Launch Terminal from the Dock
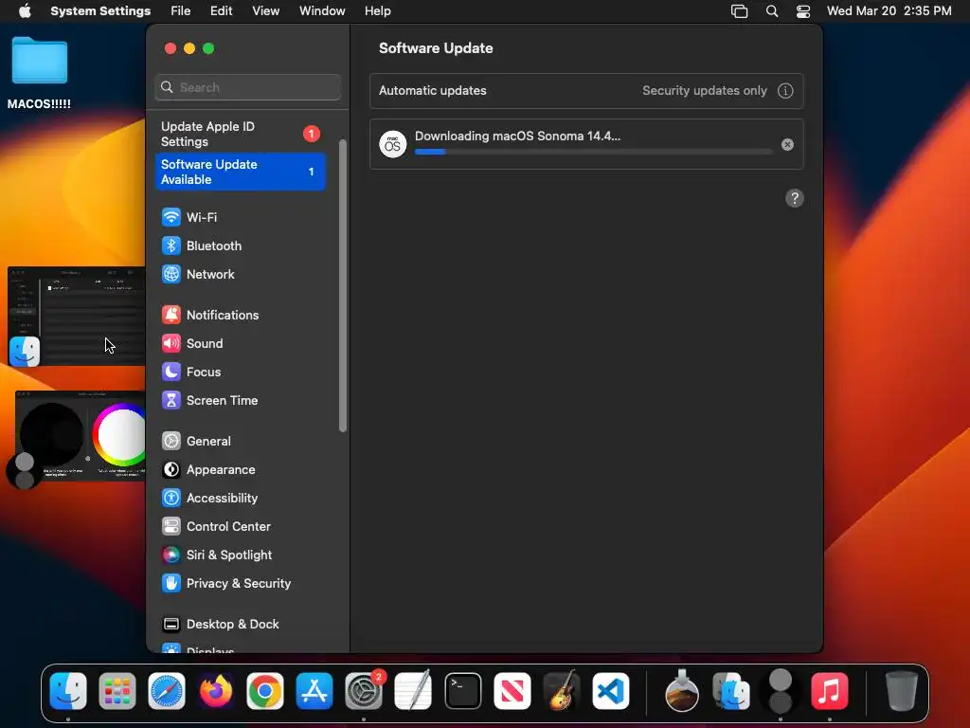Image resolution: width=970 pixels, height=728 pixels. point(462,691)
